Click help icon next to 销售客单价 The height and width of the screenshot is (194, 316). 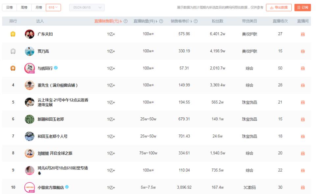tap(196, 21)
